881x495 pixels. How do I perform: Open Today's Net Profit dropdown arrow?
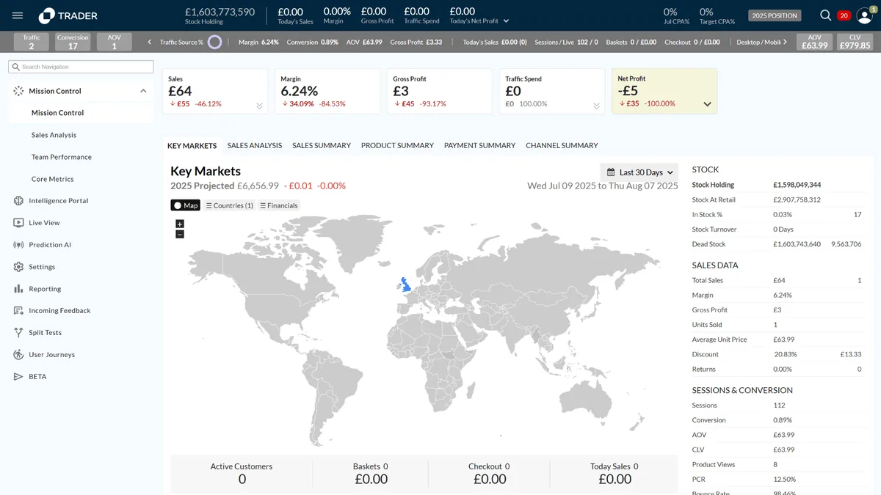click(506, 21)
